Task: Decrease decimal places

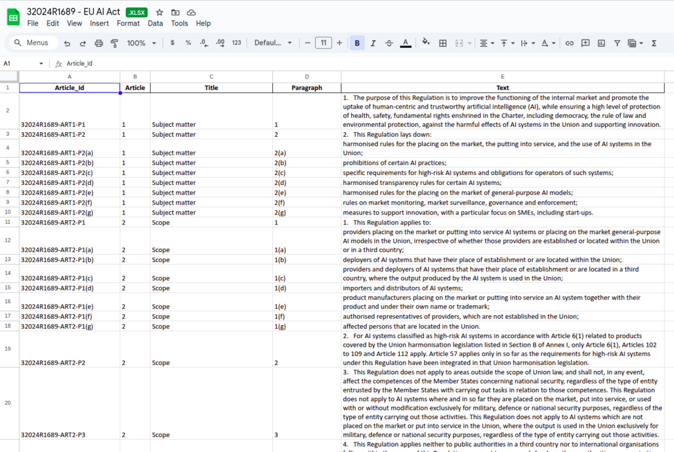Action: click(204, 43)
